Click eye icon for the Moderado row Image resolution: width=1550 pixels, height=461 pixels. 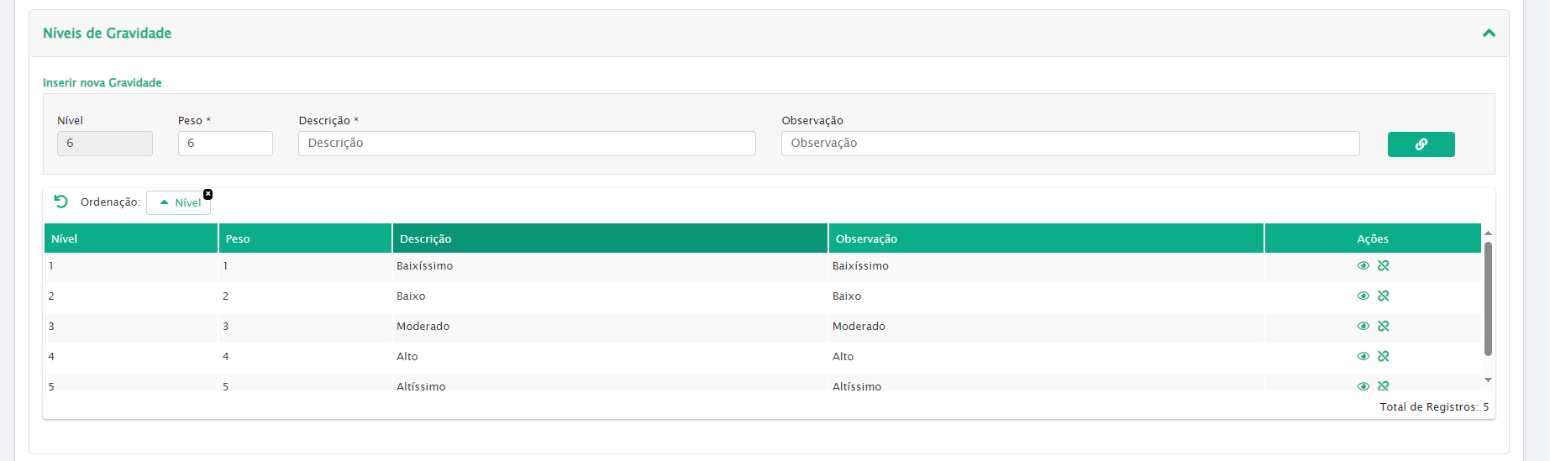tap(1363, 326)
